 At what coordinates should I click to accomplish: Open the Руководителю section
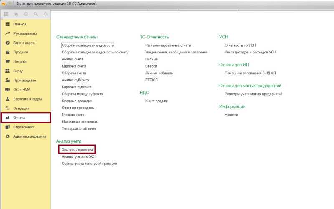click(25, 33)
